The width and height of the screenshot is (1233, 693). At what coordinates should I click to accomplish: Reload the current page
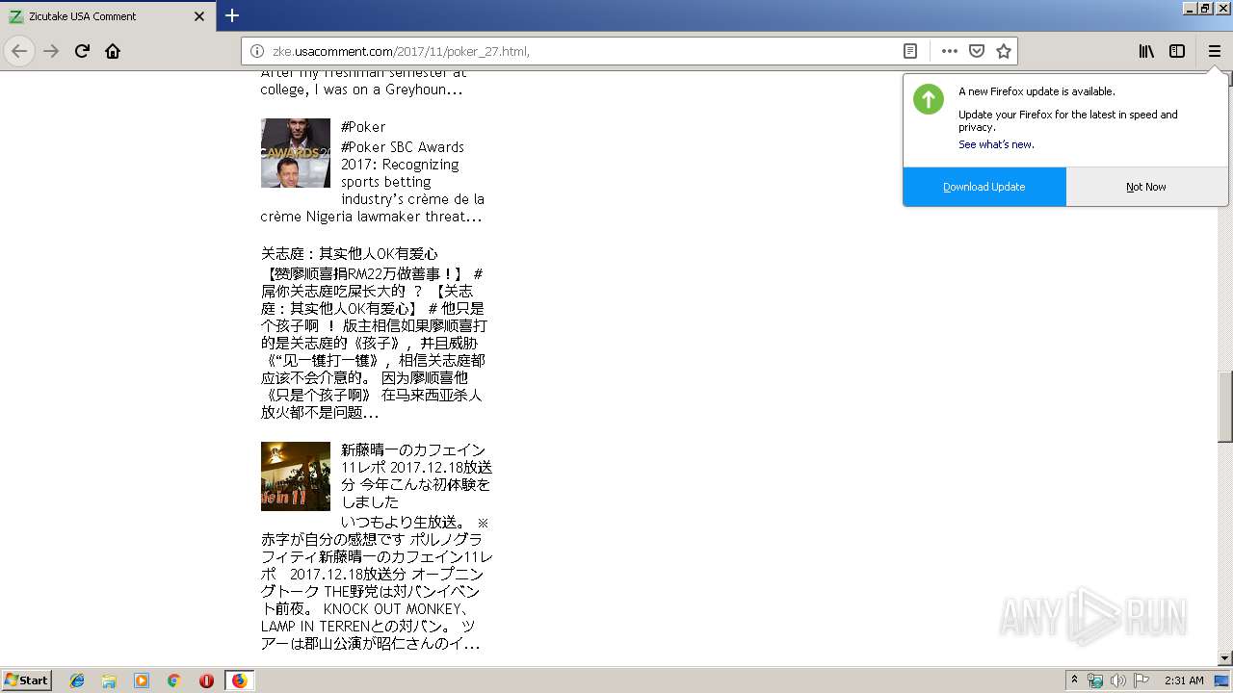point(82,51)
